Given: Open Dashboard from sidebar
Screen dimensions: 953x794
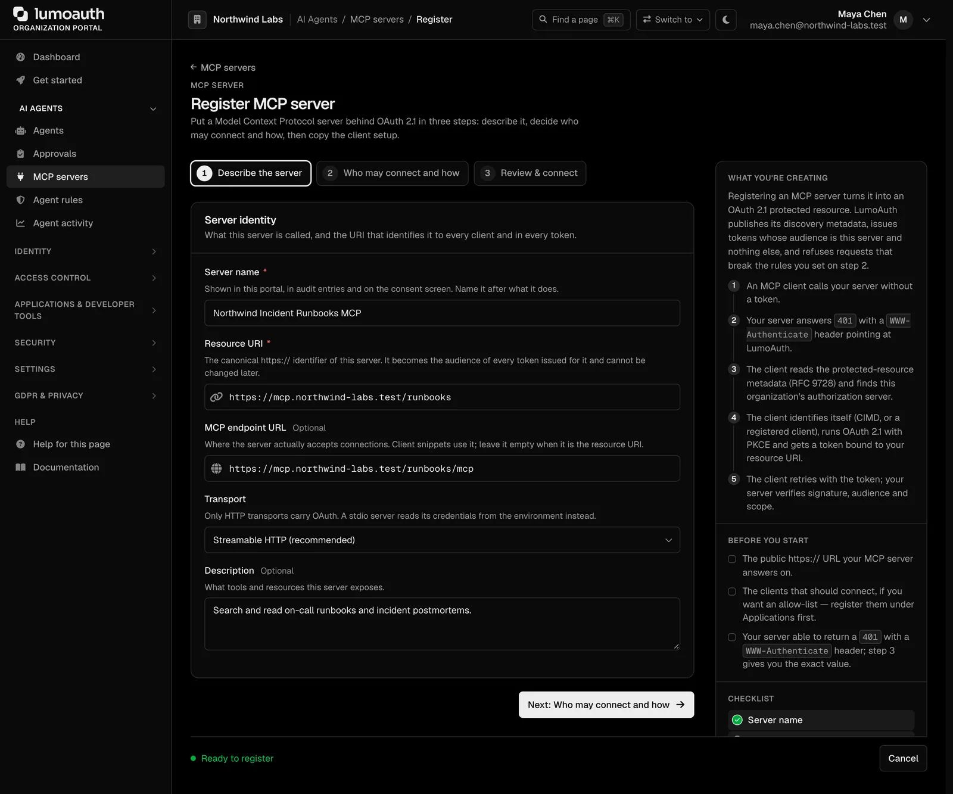Looking at the screenshot, I should tap(85, 57).
